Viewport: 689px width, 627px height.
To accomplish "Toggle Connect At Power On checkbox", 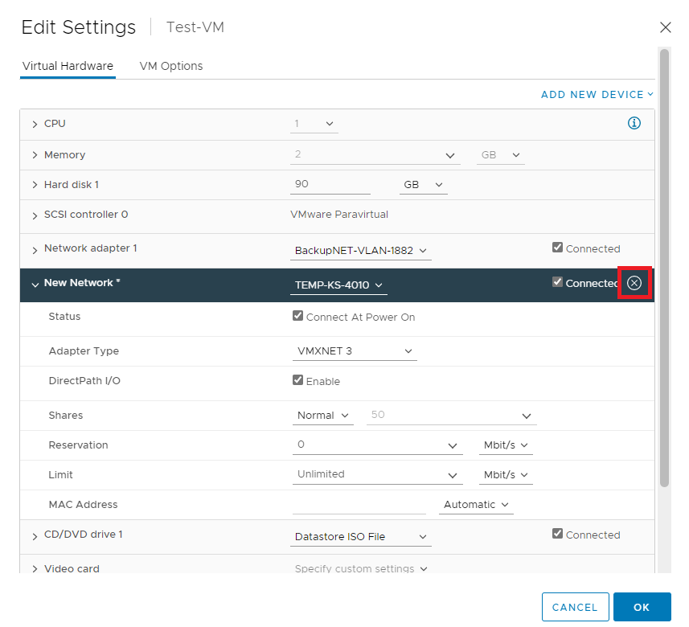I will [297, 316].
